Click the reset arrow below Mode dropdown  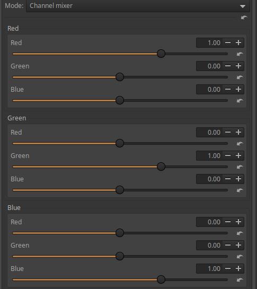pos(244,17)
